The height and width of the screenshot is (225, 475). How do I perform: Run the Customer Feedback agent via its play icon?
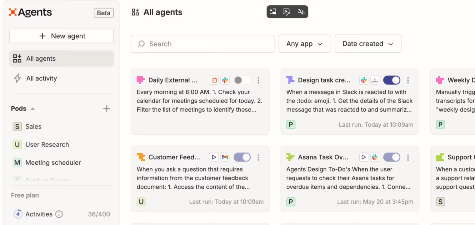[x=214, y=157]
